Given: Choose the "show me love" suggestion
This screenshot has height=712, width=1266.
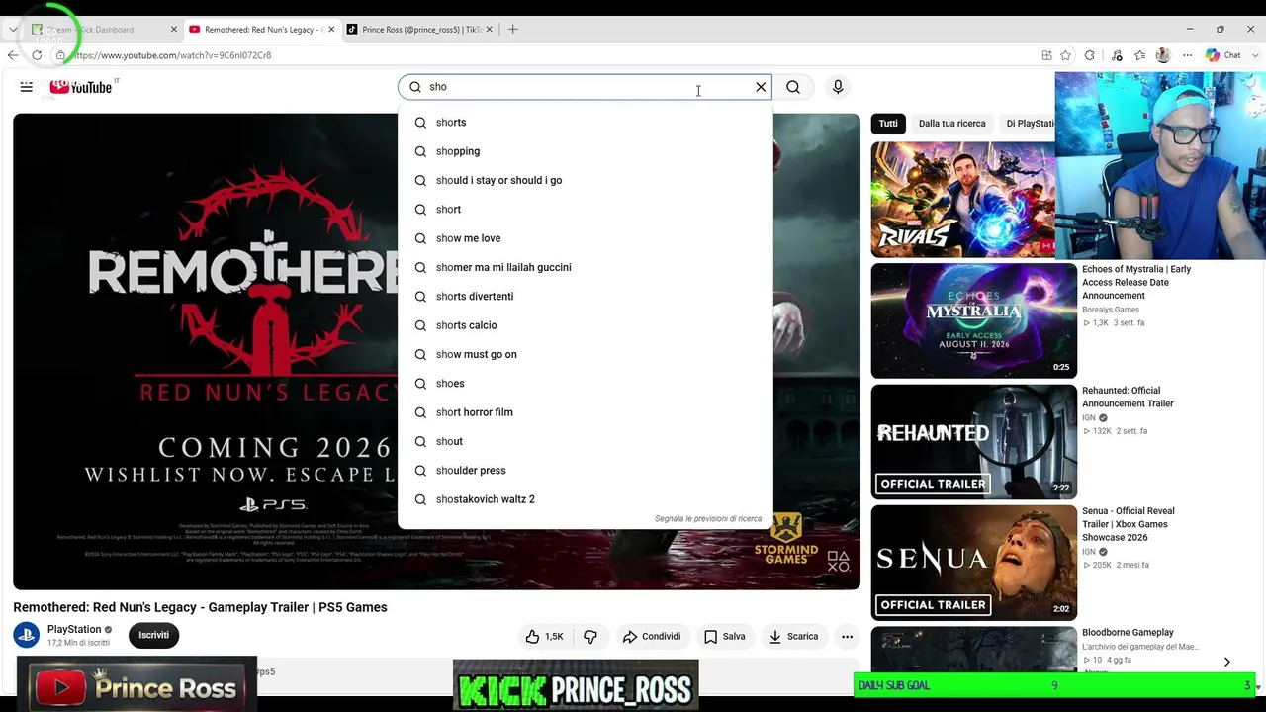Looking at the screenshot, I should [x=585, y=238].
